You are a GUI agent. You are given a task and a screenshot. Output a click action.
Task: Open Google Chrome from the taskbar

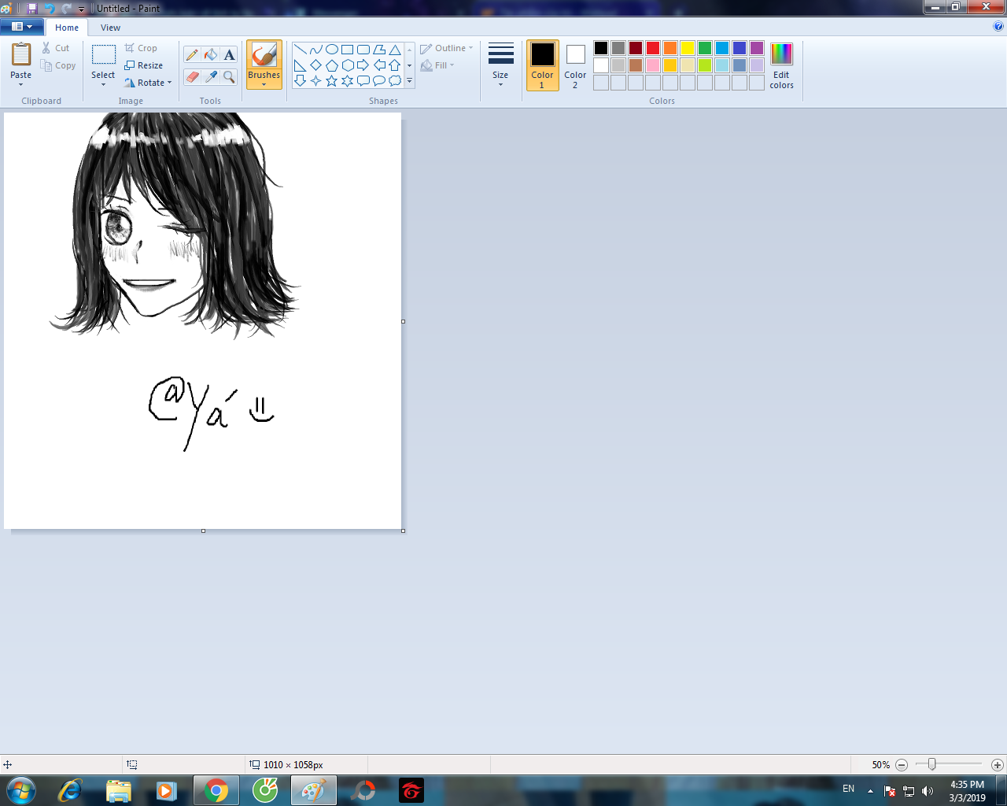coord(216,790)
